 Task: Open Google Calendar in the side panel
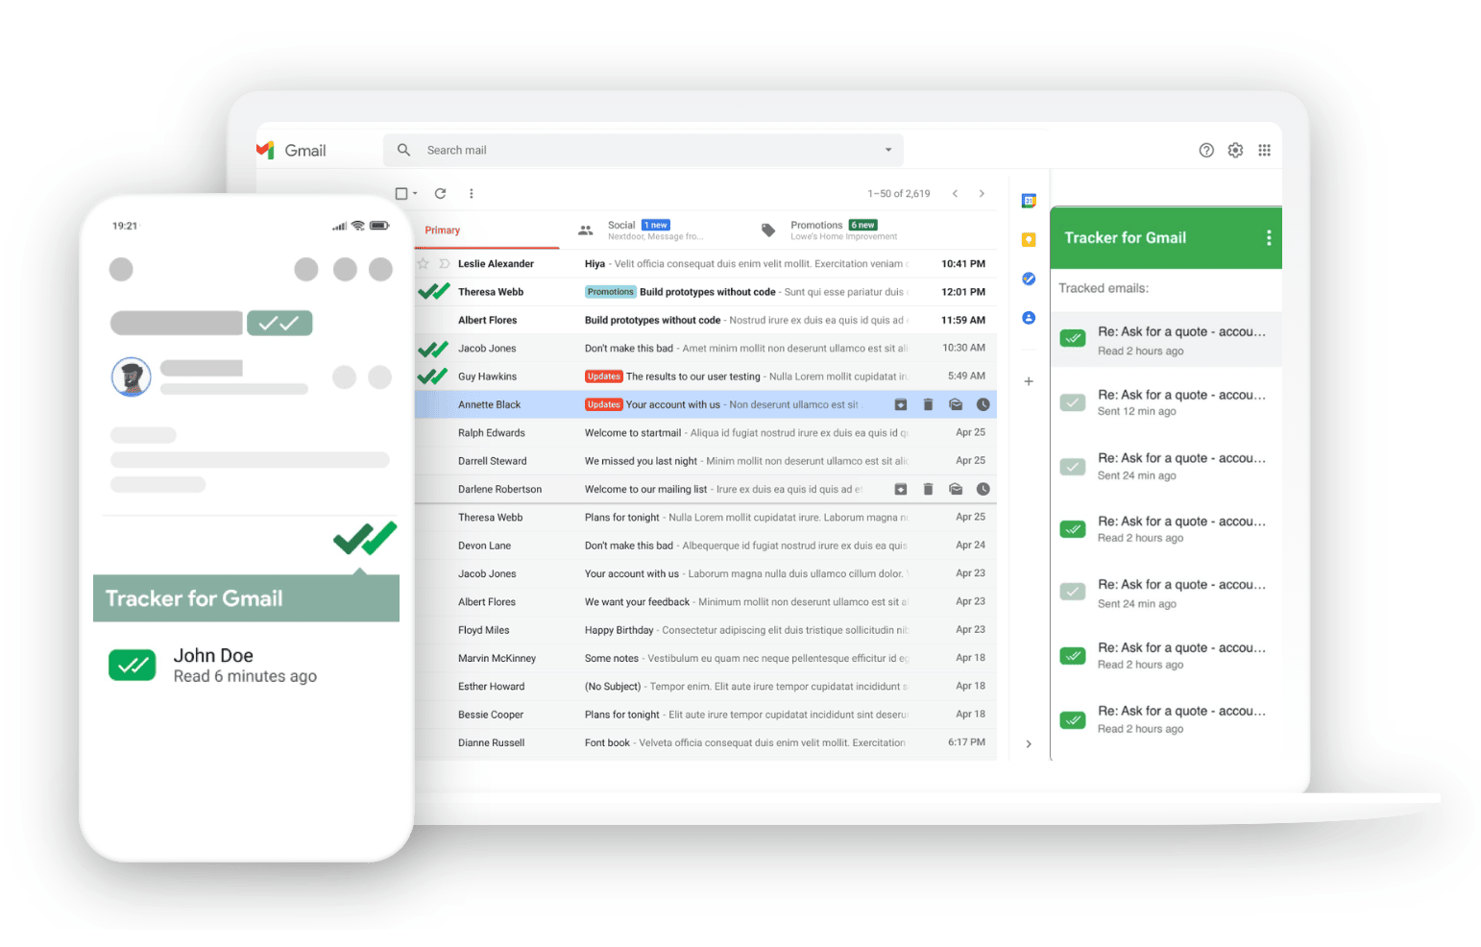point(1028,201)
